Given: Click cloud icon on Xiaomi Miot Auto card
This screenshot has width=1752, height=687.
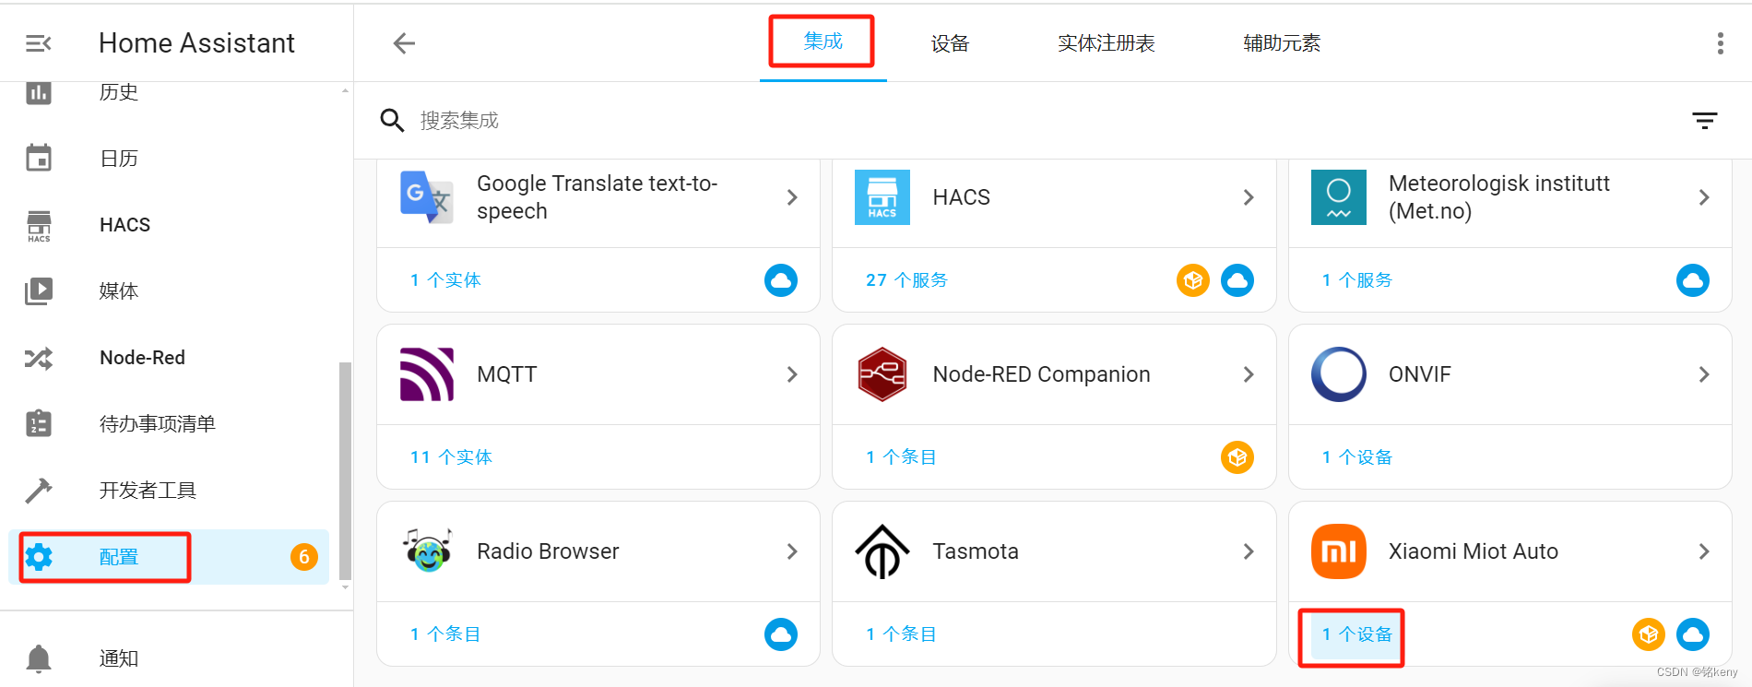Looking at the screenshot, I should click(x=1693, y=634).
